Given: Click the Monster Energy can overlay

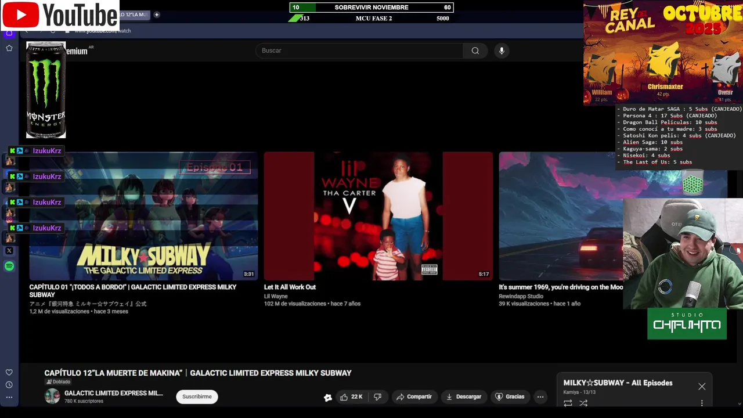Looking at the screenshot, I should pos(46,90).
